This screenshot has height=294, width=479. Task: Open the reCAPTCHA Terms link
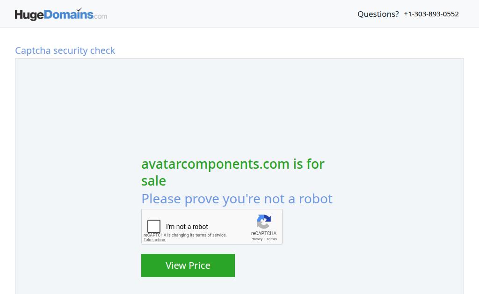(272, 239)
